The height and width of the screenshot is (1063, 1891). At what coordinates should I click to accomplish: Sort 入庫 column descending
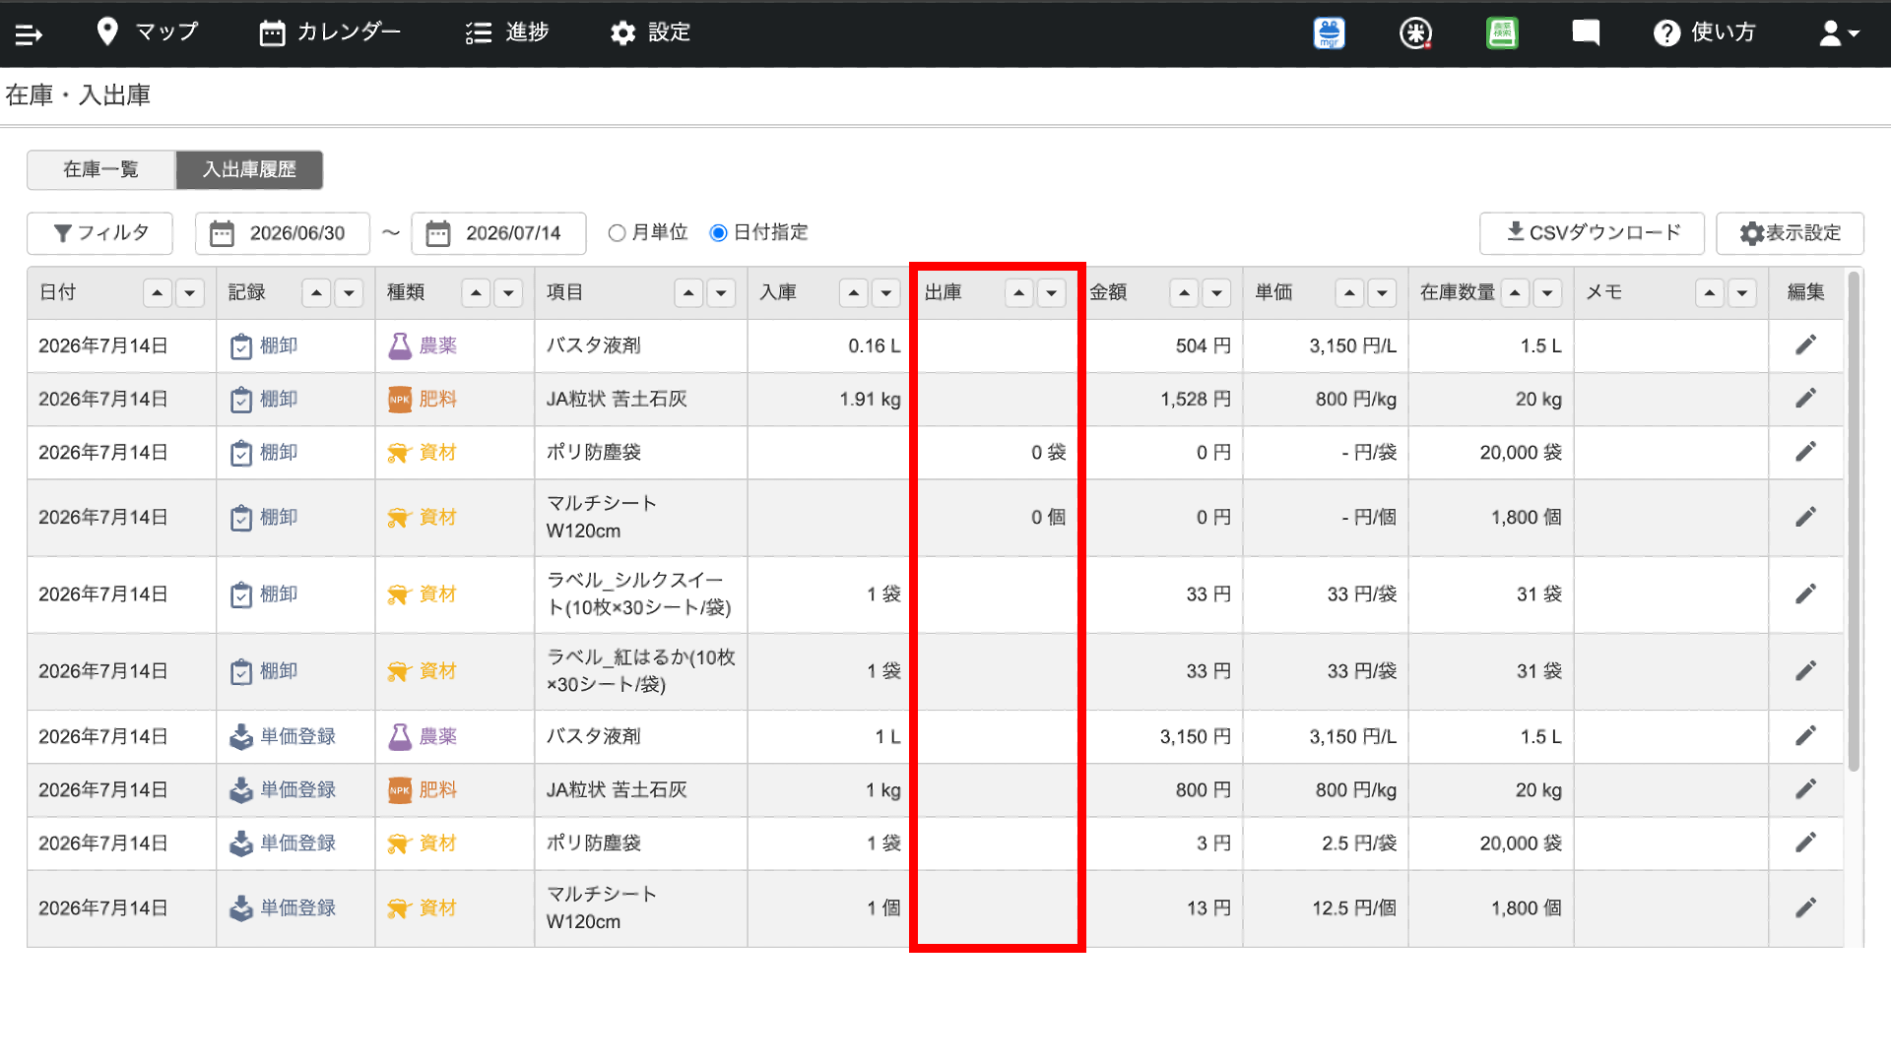click(x=886, y=292)
